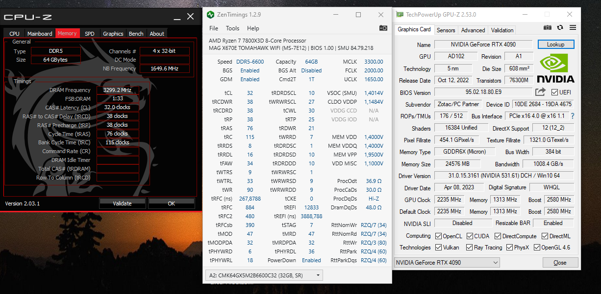The width and height of the screenshot is (601, 294).
Task: Toggle the OpenCL checkbox
Action: click(x=439, y=236)
